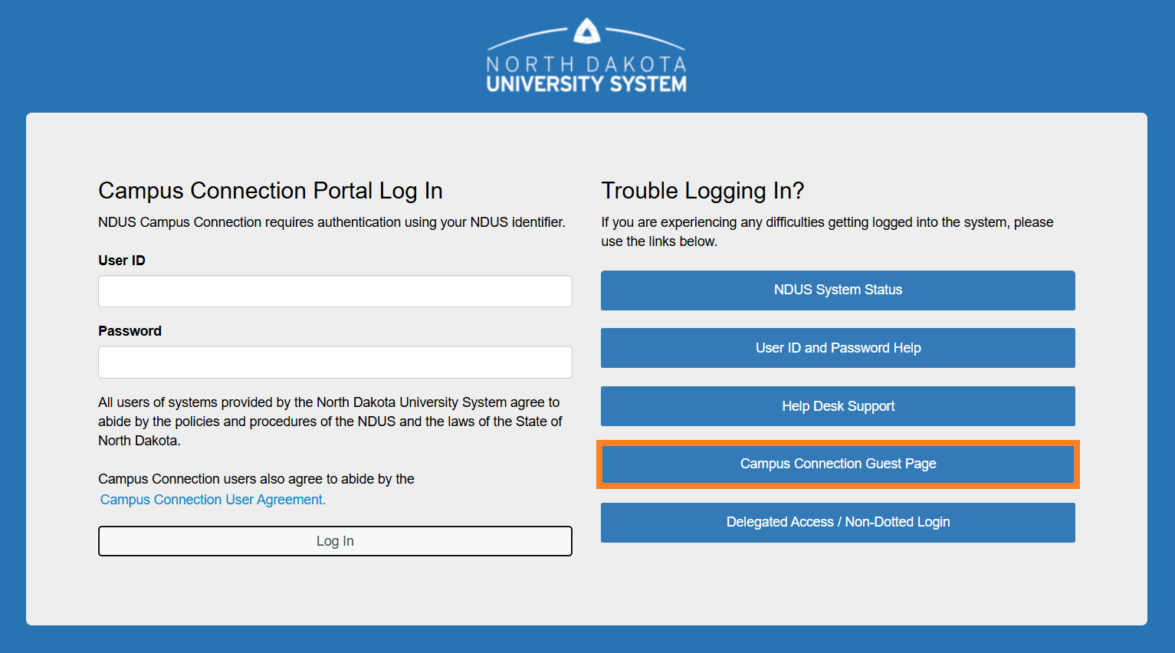Screen dimensions: 1175x653
Task: Click the 'All users of systems provided' paragraph
Action: (330, 422)
